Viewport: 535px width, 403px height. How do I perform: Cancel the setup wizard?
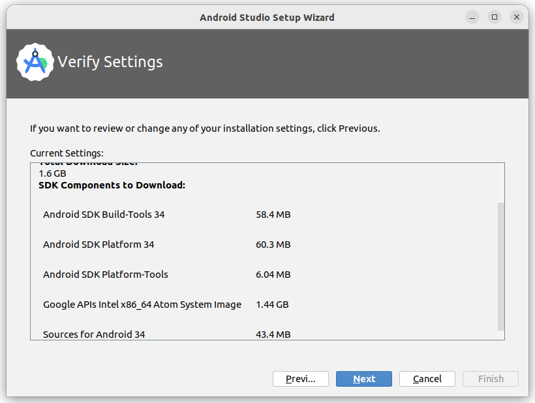tap(427, 379)
